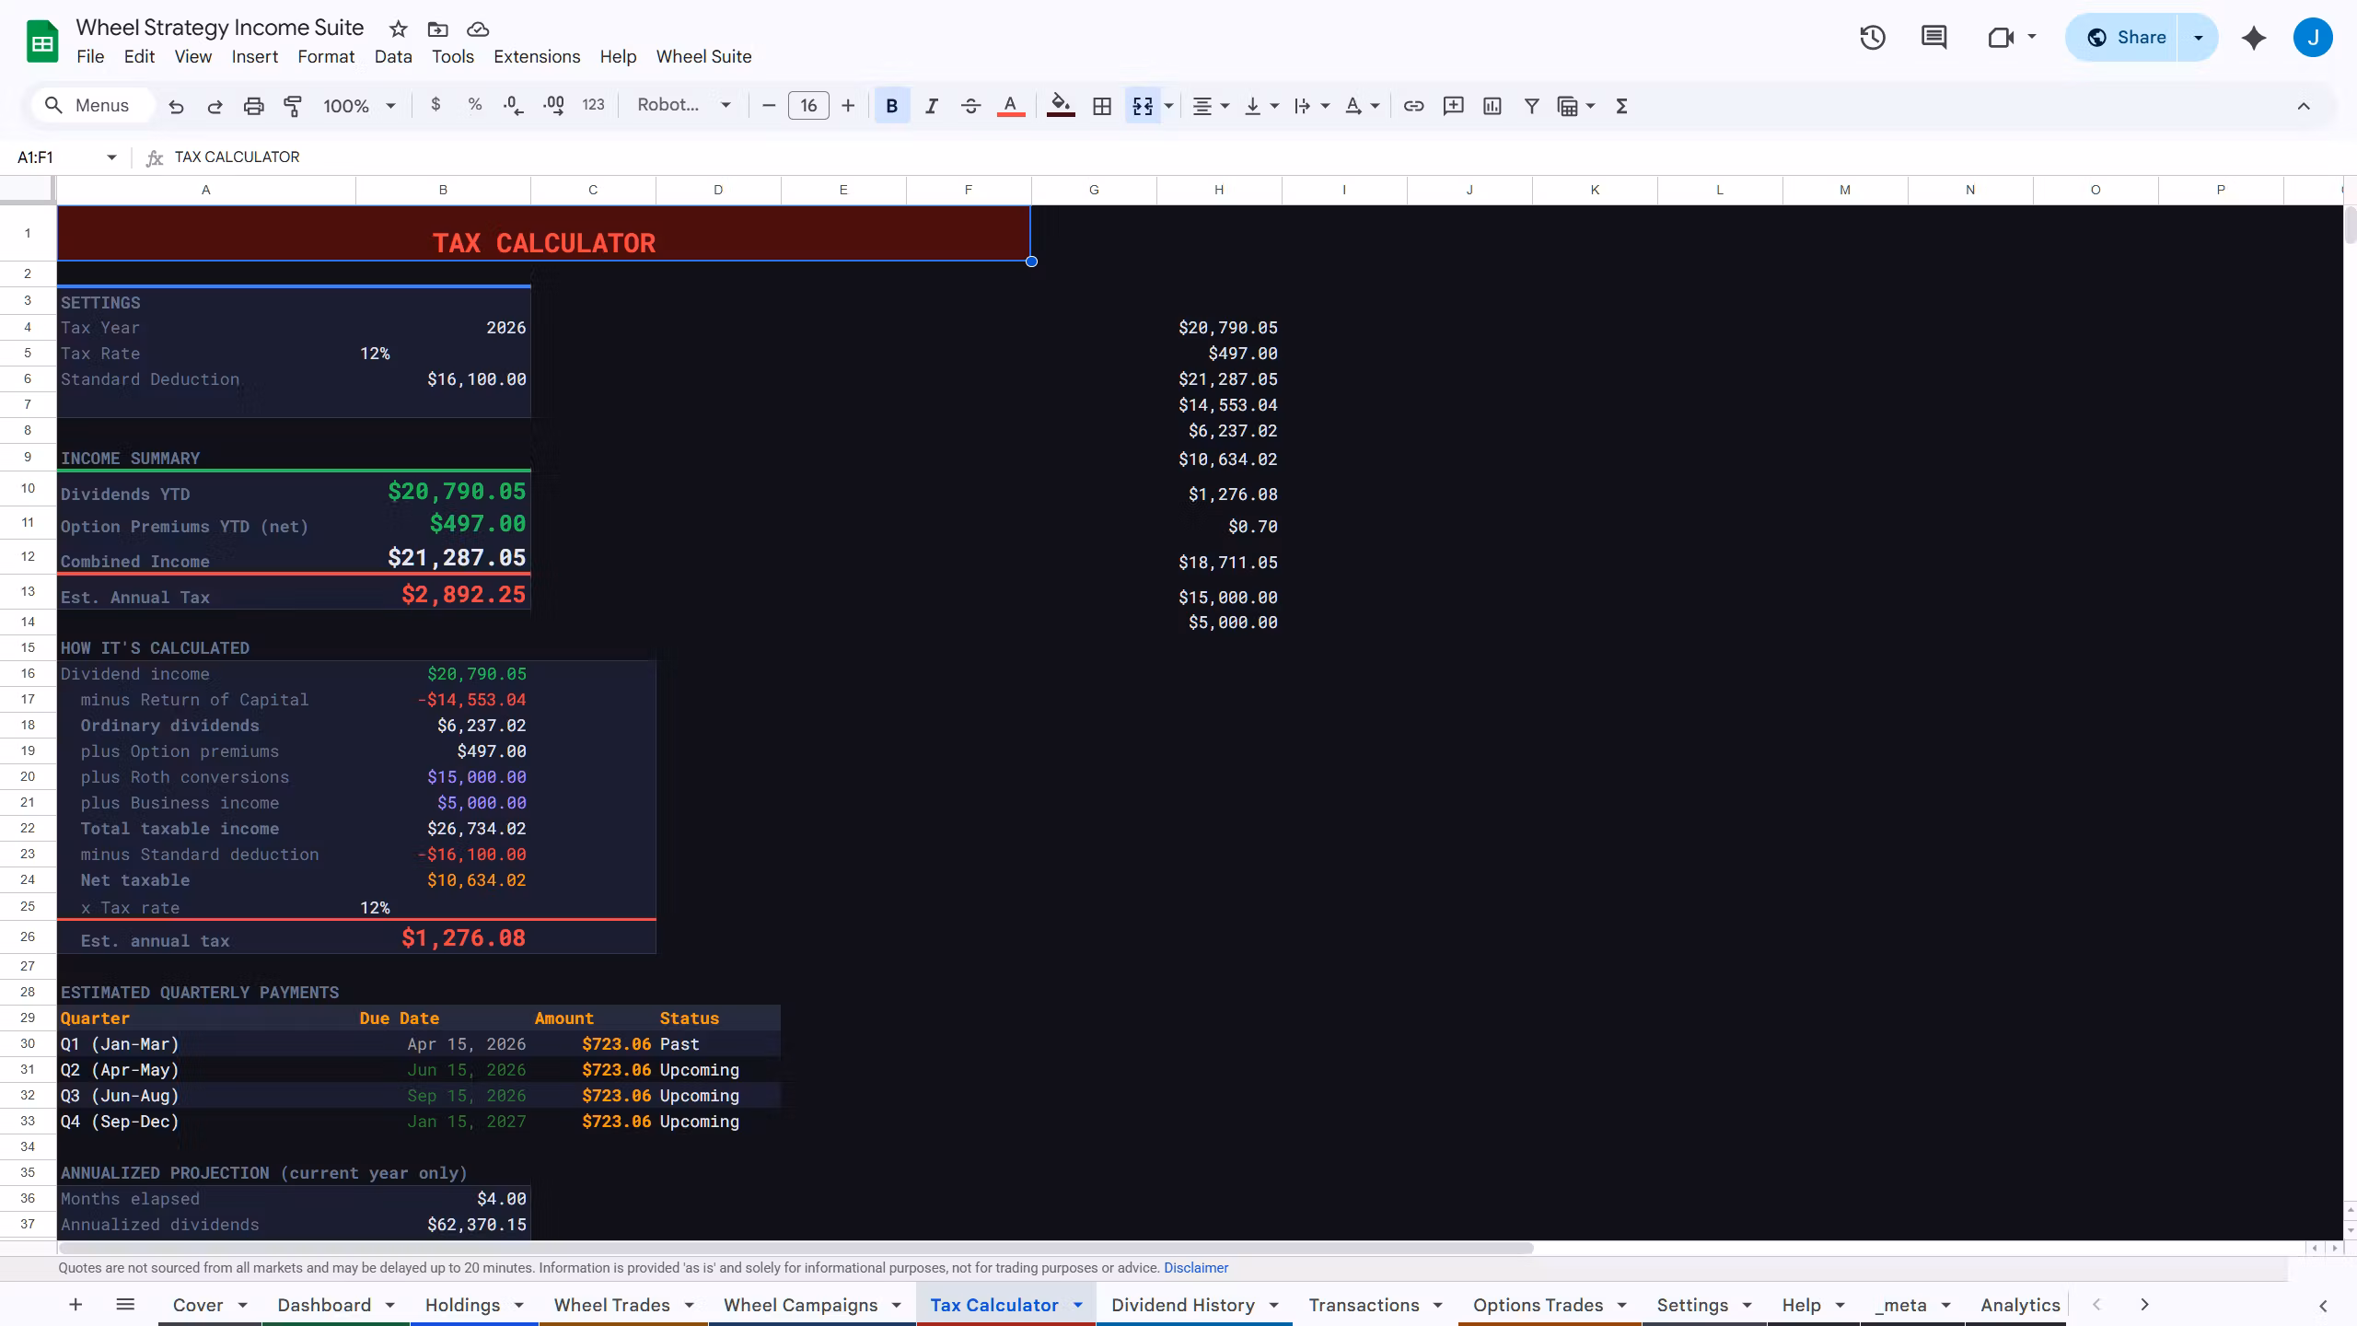Open Google Sheets home icon
This screenshot has height=1326, width=2357.
coord(42,41)
